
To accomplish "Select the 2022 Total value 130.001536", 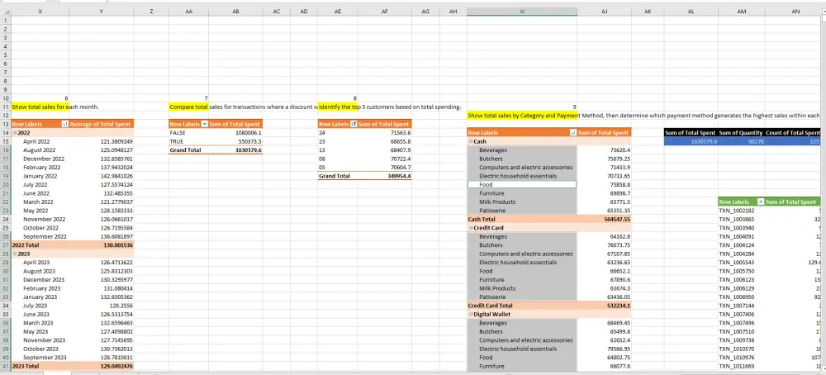I will click(101, 245).
